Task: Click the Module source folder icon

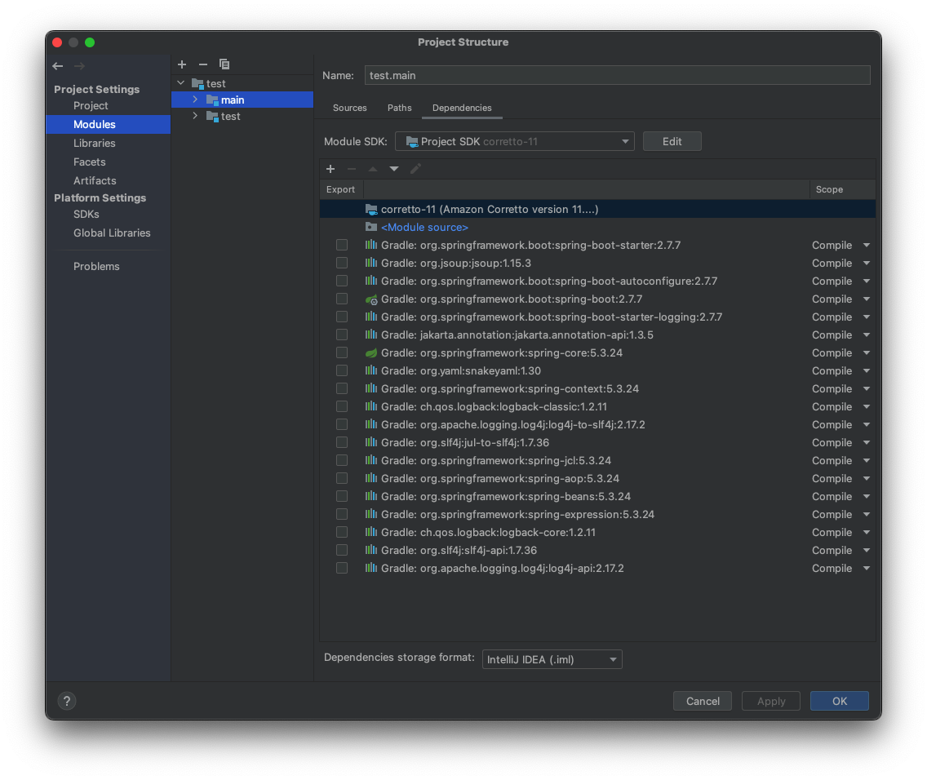Action: coord(371,227)
